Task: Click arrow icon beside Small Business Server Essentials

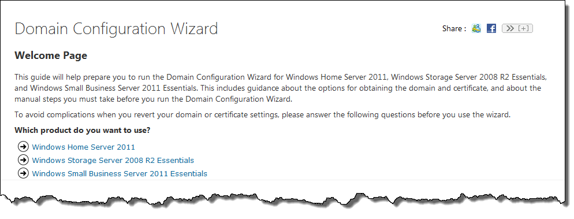Action: (x=23, y=173)
